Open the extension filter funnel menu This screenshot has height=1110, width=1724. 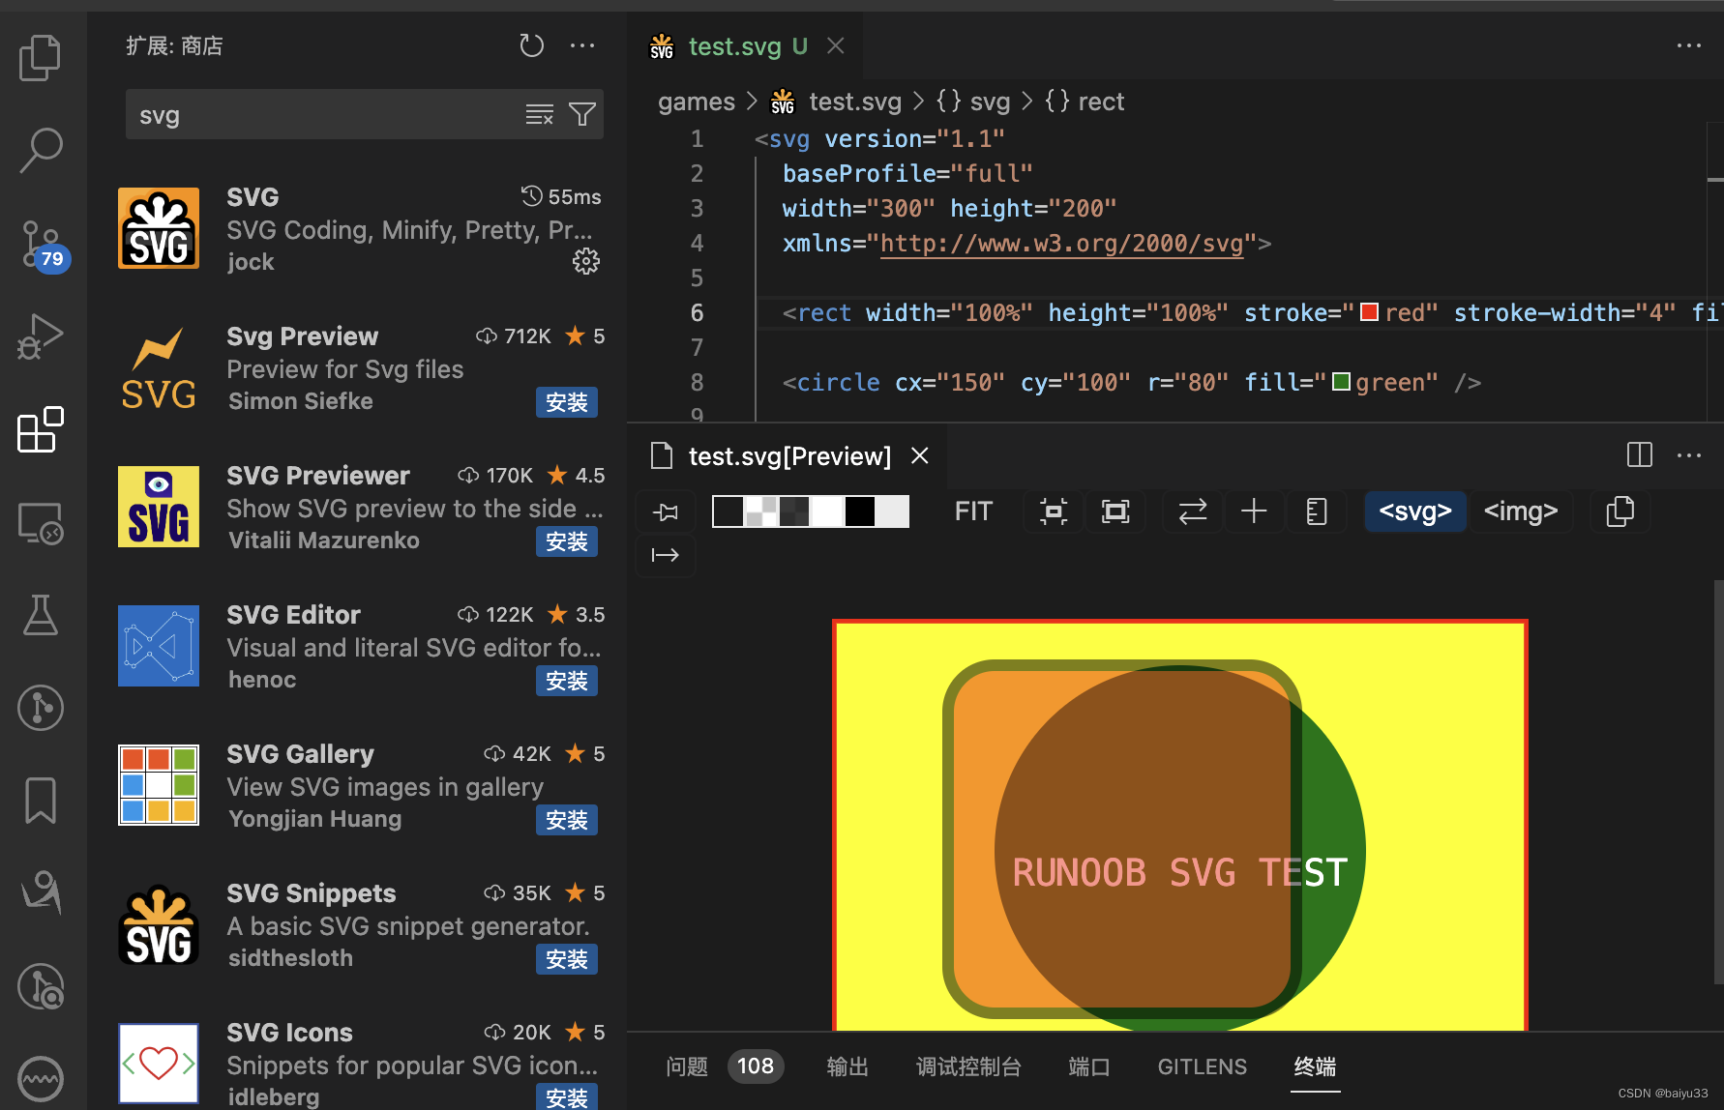click(x=582, y=115)
